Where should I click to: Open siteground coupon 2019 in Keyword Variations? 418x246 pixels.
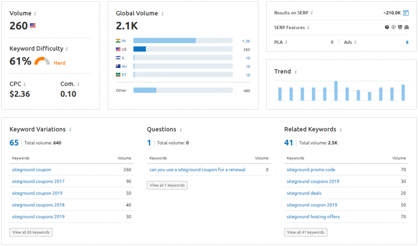pyautogui.click(x=37, y=193)
